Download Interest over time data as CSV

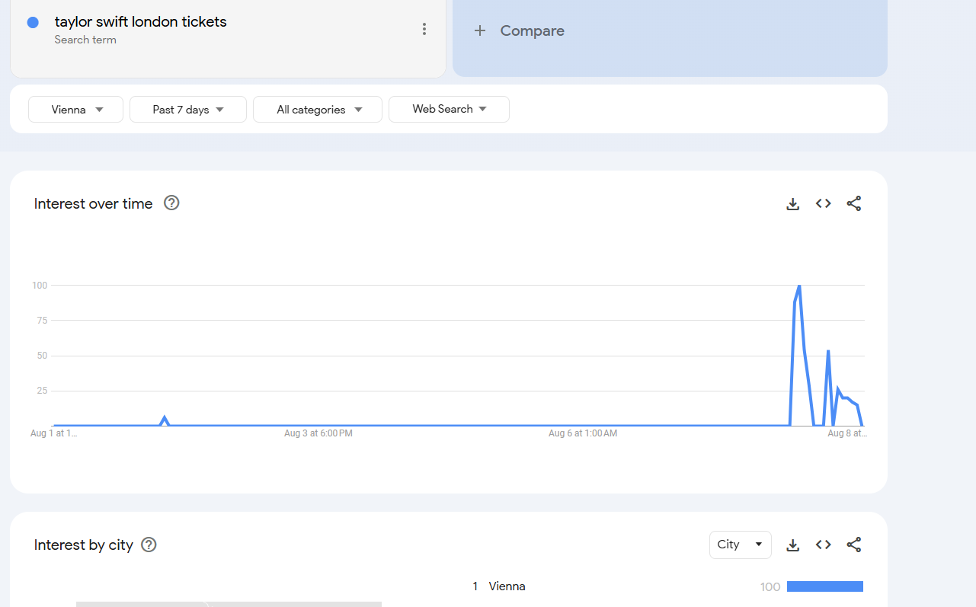coord(792,204)
